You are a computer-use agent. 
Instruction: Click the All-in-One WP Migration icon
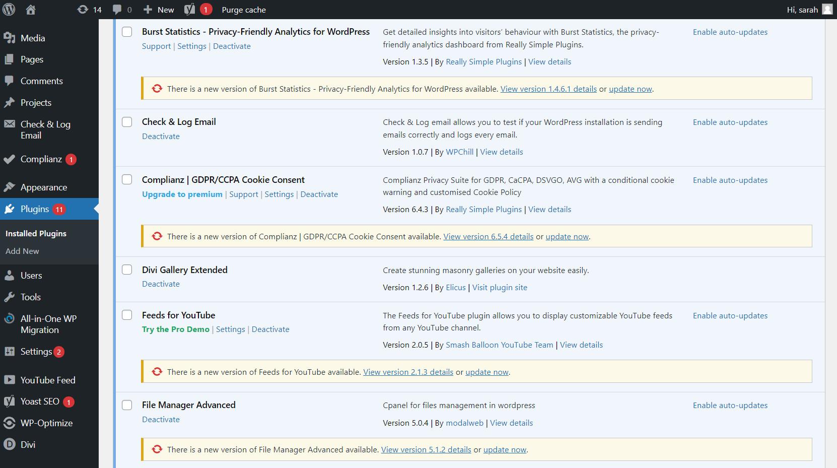tap(9, 318)
